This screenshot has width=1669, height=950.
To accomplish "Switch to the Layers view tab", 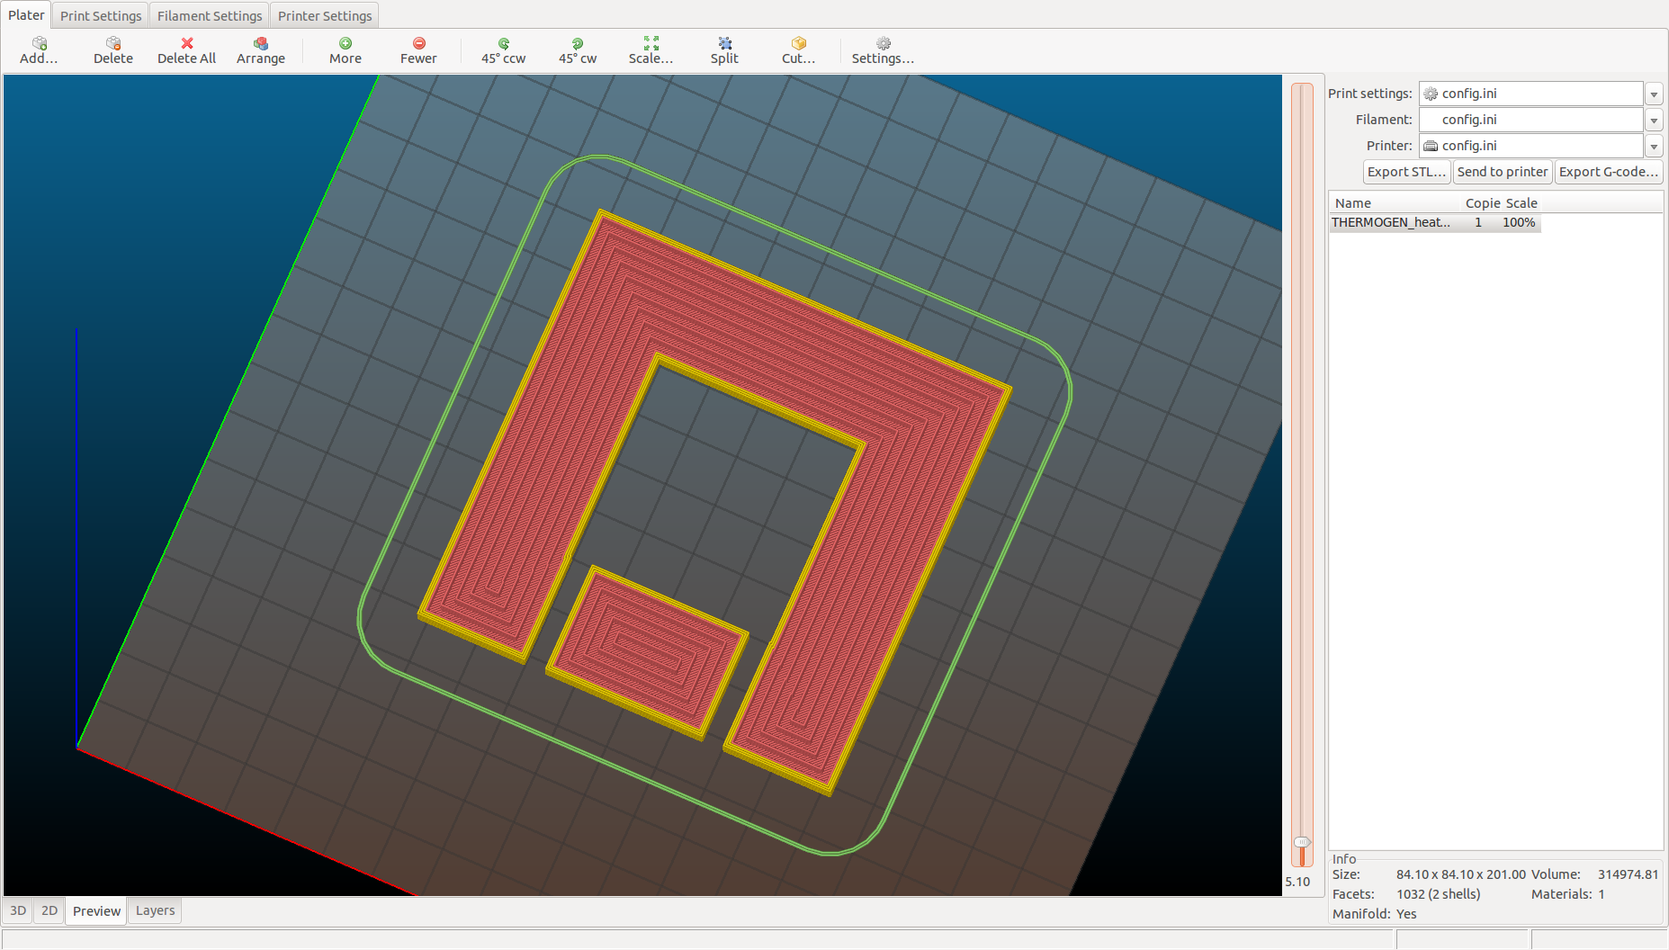I will [x=155, y=910].
